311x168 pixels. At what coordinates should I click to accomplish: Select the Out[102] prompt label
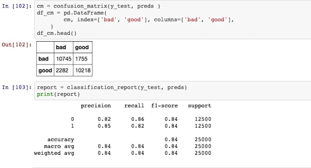(16, 45)
